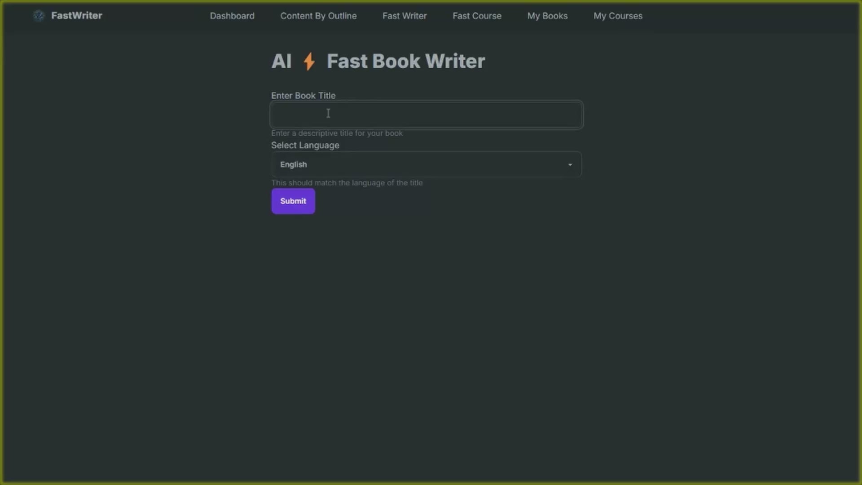Focus the Enter Book Title field

click(427, 115)
